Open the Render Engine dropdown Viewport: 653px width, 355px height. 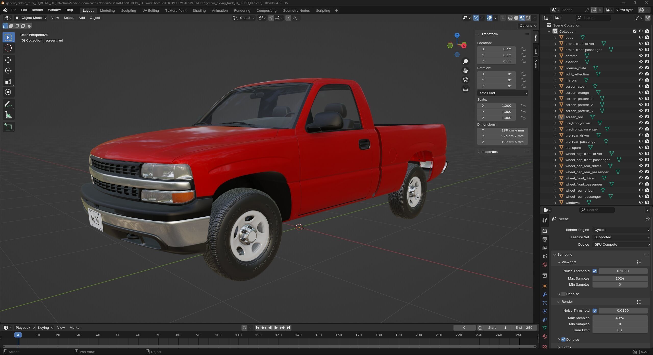621,230
